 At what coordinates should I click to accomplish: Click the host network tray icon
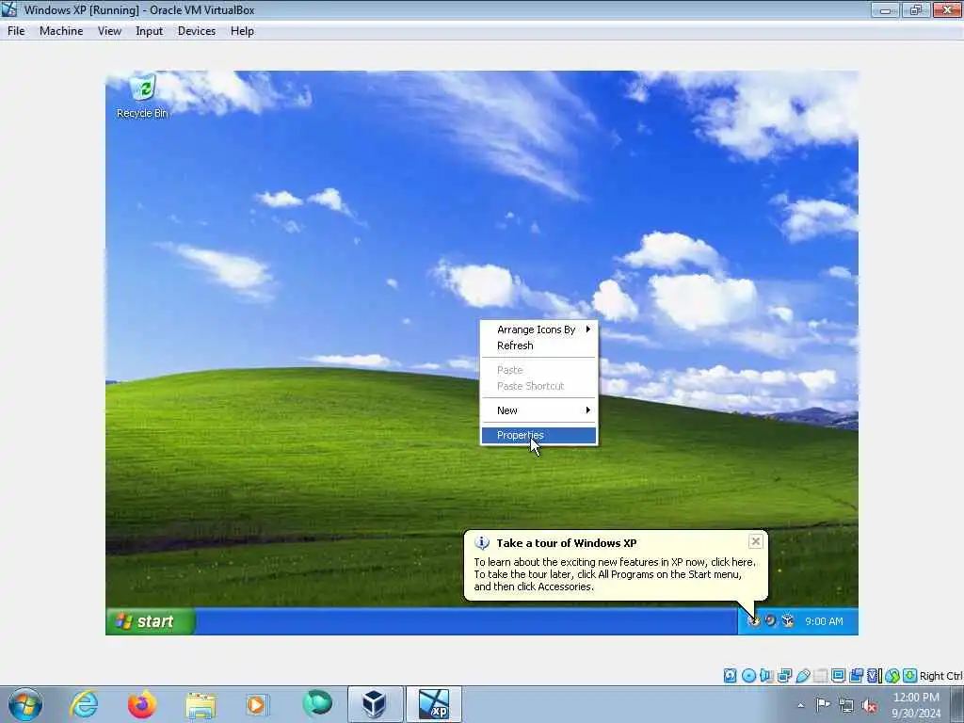[846, 705]
